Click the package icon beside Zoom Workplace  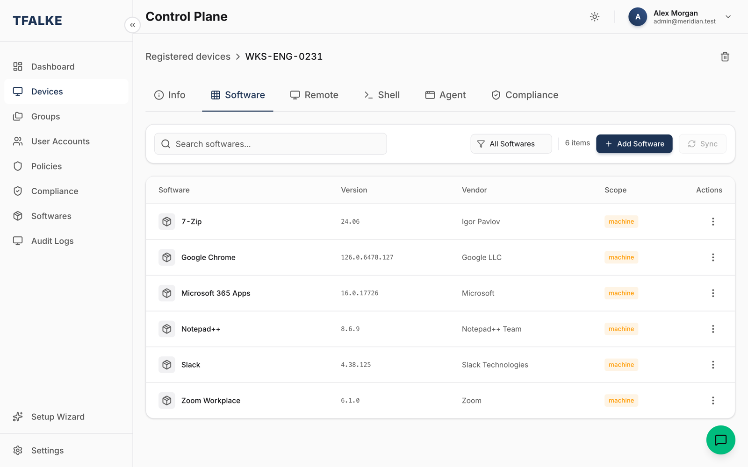(167, 401)
